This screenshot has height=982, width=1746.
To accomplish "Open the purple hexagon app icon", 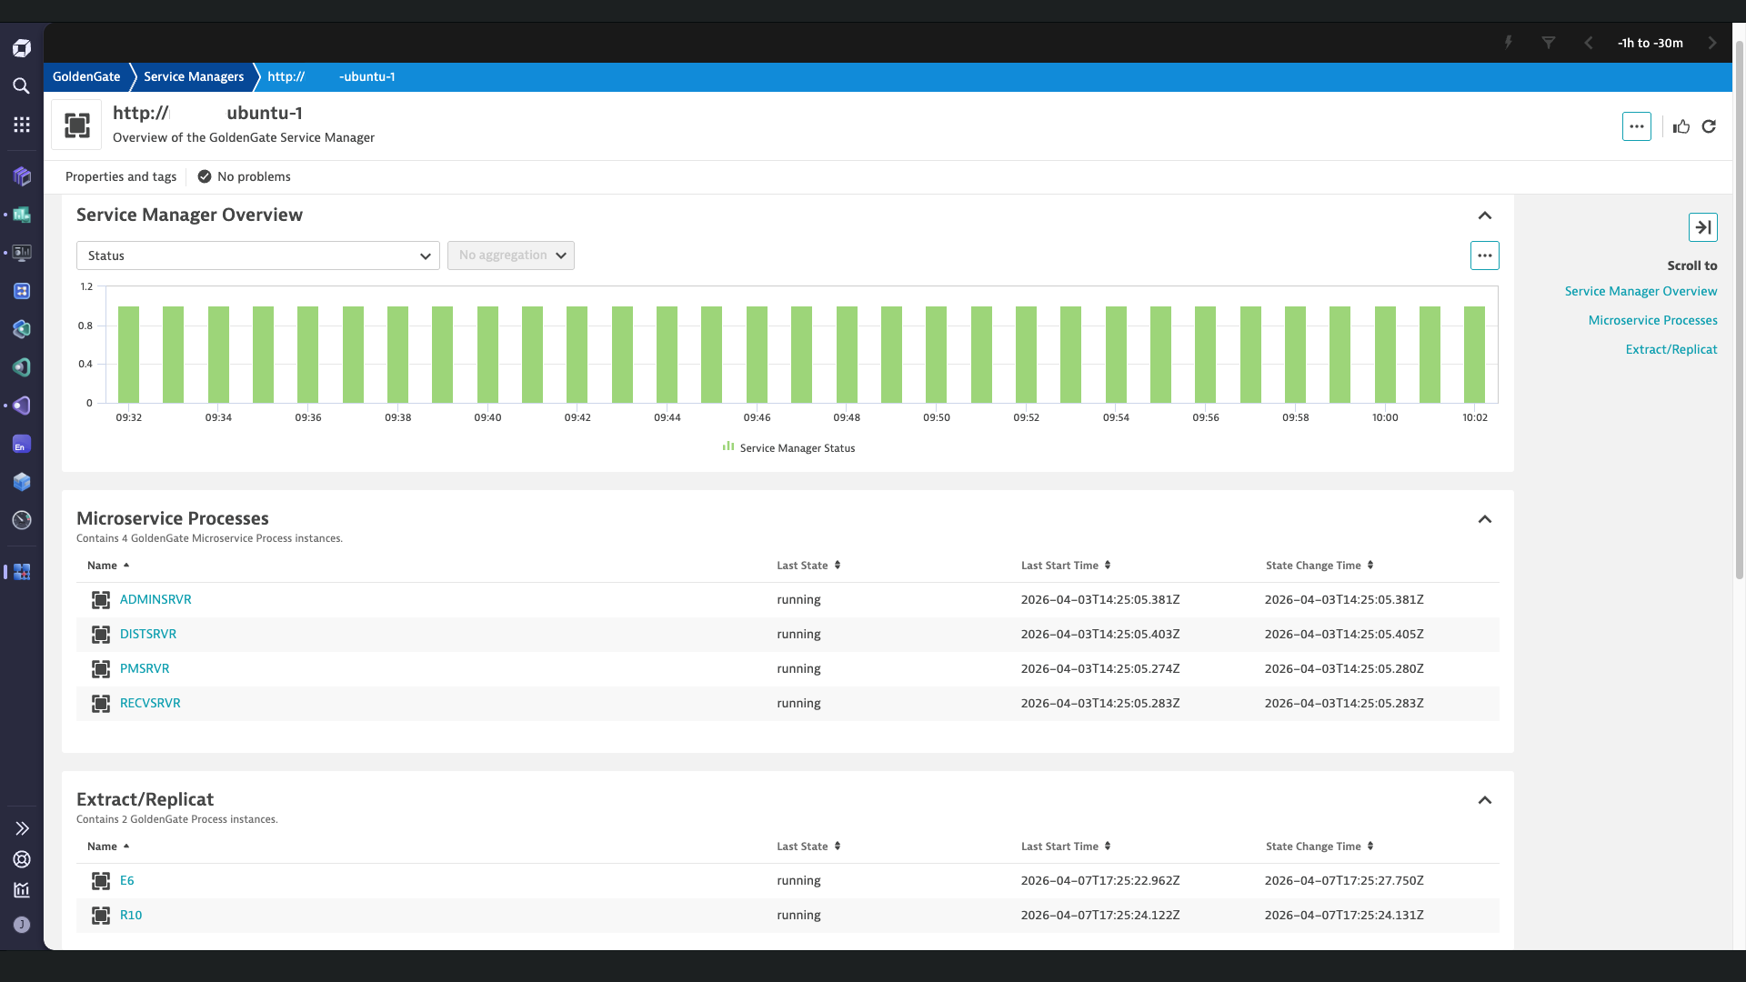I will [22, 406].
